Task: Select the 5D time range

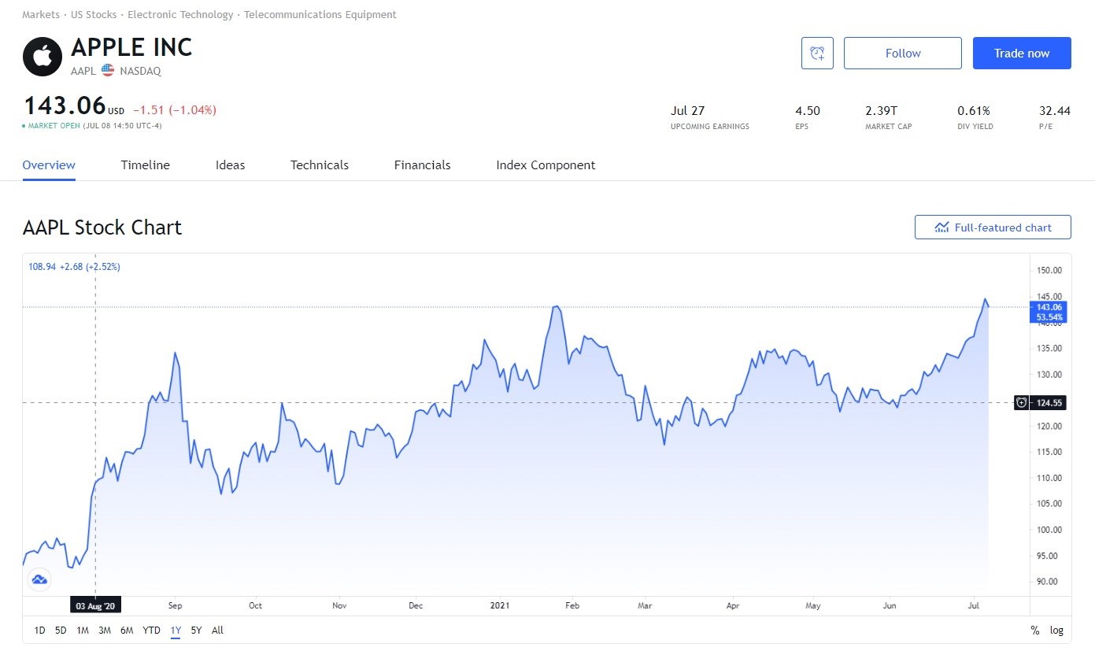Action: click(x=61, y=631)
